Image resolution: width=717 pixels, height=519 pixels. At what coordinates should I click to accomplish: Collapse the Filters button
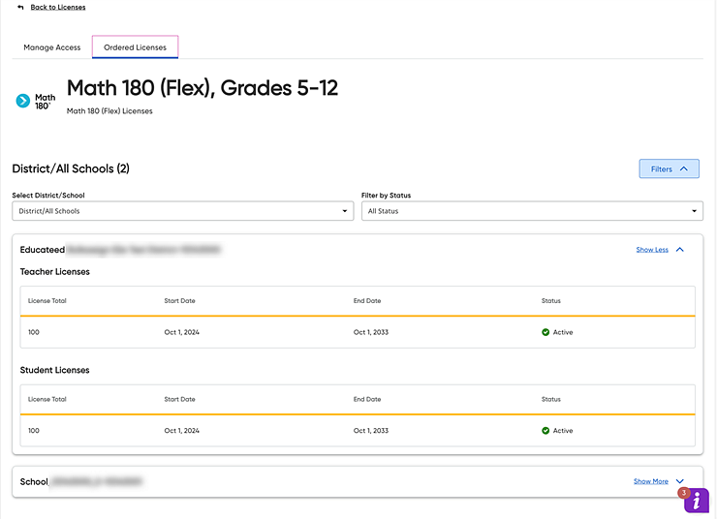(x=669, y=168)
